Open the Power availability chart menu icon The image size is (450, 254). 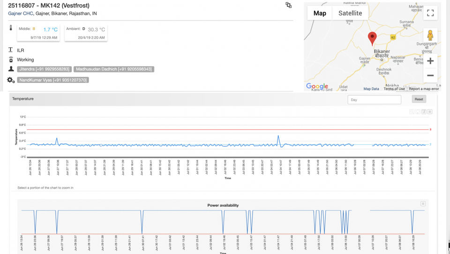coord(423,204)
